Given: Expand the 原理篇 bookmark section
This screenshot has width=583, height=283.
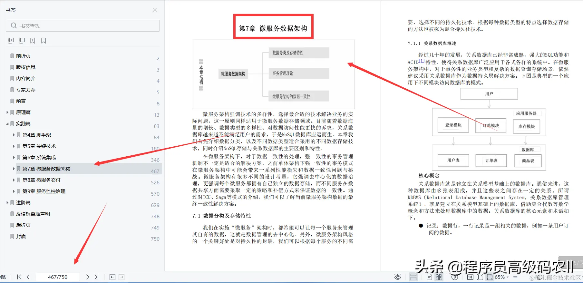Looking at the screenshot, I should [x=7, y=112].
